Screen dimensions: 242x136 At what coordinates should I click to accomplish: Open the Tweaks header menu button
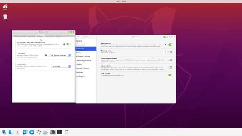point(94,37)
